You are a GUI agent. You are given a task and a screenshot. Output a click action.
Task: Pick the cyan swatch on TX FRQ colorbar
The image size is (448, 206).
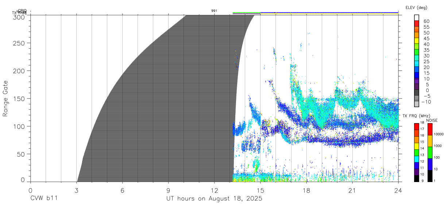417,159
